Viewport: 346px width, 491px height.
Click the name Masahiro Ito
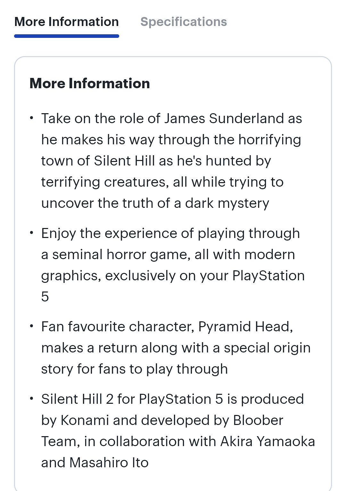coord(109,462)
